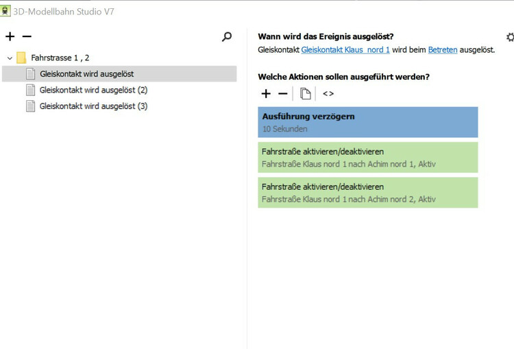Click the add event plus icon
The height and width of the screenshot is (349, 514).
point(10,36)
